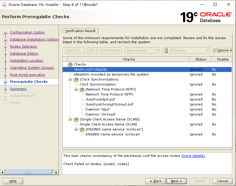Go to Operating System Groups step
The image size is (236, 186).
point(32,68)
